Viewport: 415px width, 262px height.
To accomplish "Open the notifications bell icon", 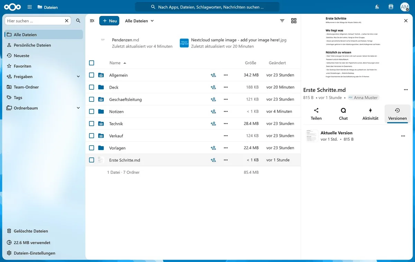I will click(377, 7).
